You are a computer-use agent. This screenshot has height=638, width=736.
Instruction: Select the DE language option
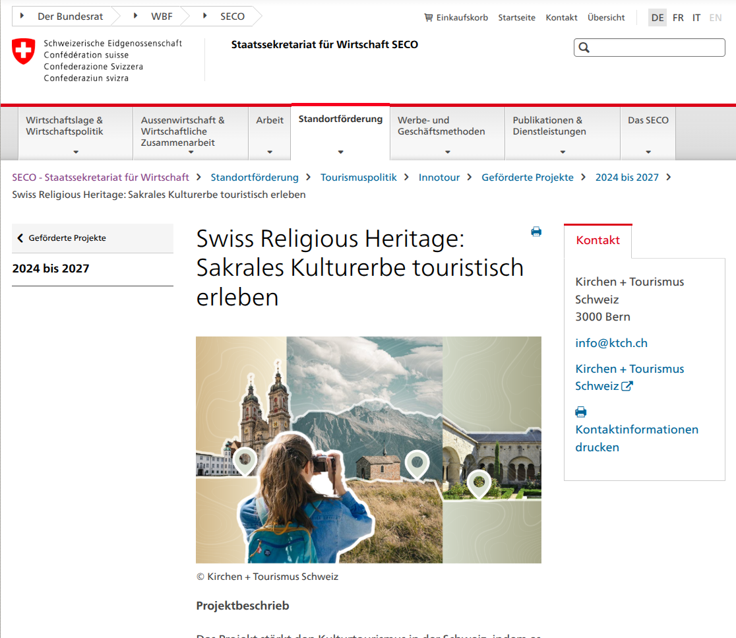pyautogui.click(x=658, y=18)
